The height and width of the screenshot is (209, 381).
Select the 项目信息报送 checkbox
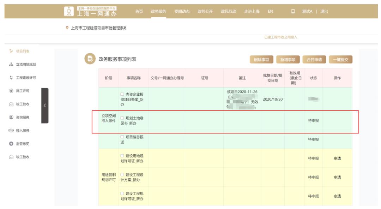(122, 137)
